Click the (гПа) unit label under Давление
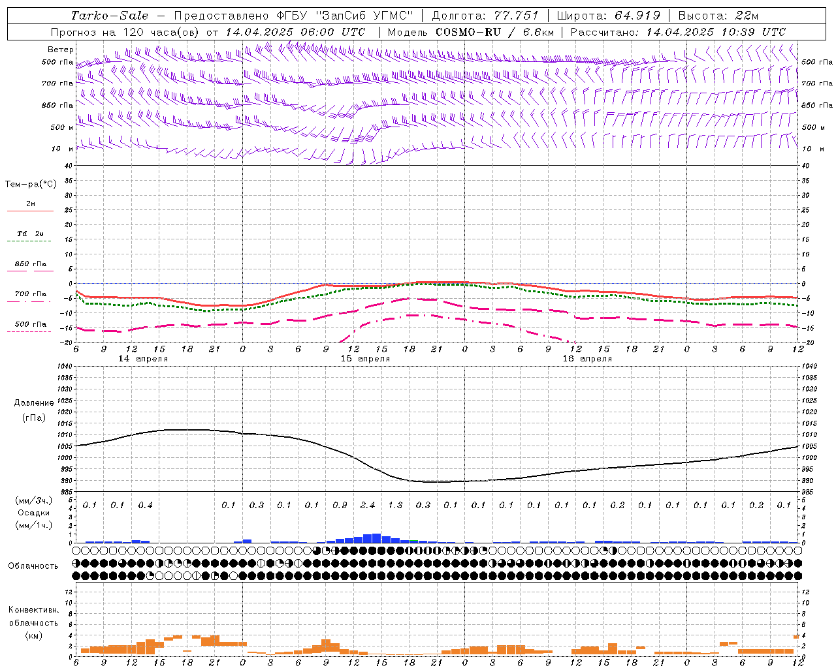 [x=34, y=417]
